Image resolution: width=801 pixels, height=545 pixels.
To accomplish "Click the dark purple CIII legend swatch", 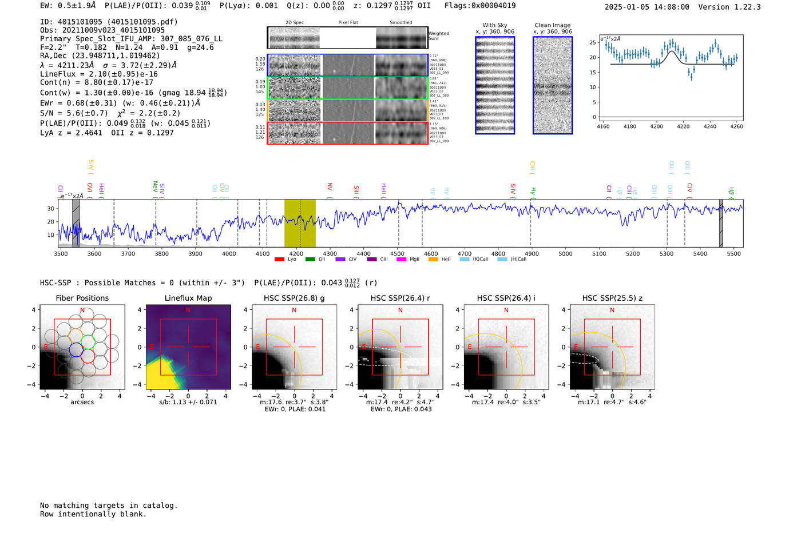I will pos(372,259).
